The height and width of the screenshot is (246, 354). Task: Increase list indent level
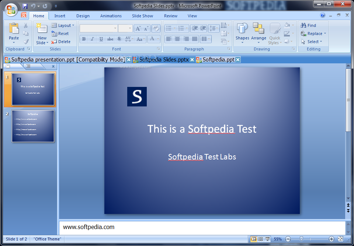203,28
